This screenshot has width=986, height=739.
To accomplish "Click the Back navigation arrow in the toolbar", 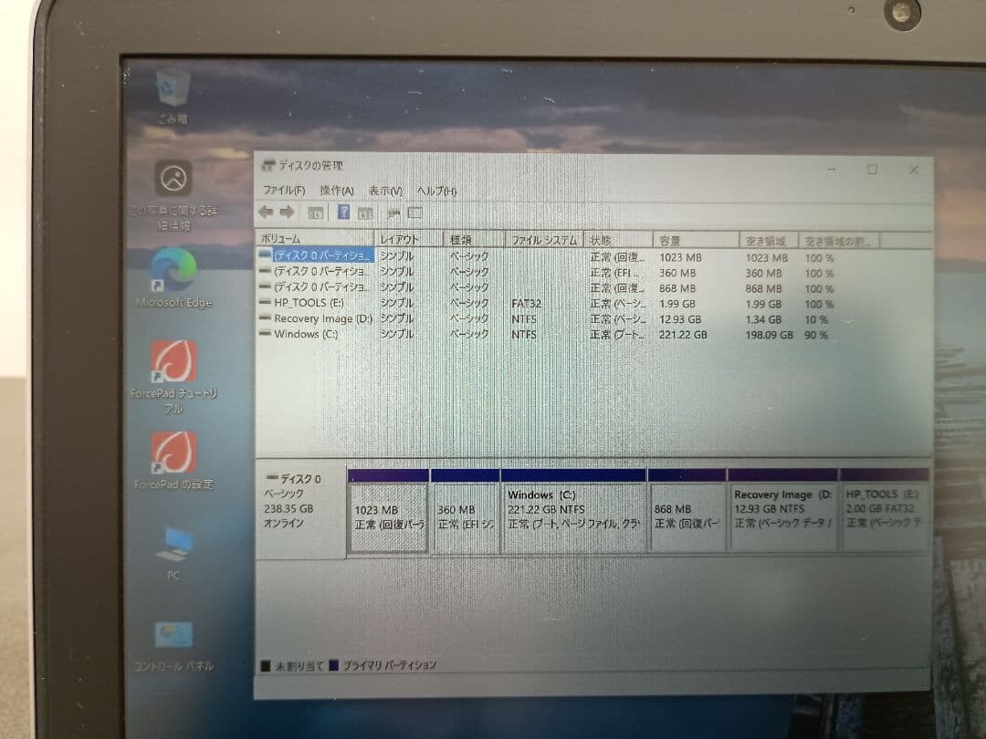I will pyautogui.click(x=266, y=212).
